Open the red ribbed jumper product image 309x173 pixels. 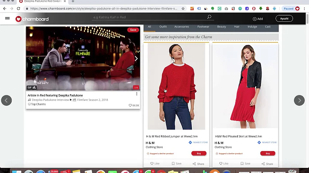[176, 86]
